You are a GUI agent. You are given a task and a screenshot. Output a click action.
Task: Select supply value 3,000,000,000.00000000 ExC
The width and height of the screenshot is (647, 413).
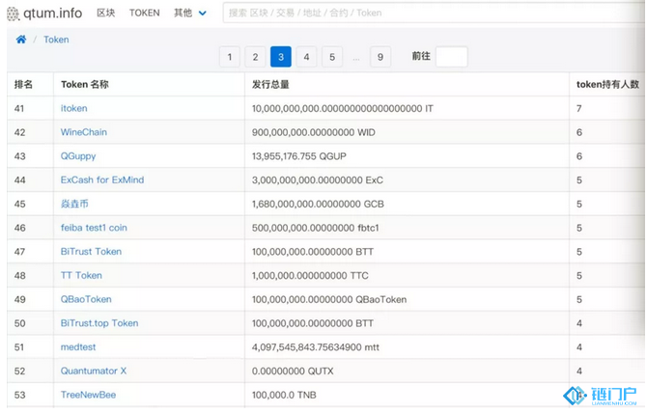[318, 180]
